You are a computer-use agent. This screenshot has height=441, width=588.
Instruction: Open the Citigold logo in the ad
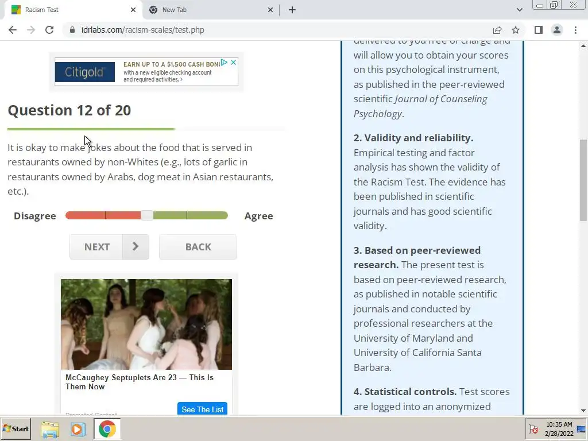tap(85, 72)
